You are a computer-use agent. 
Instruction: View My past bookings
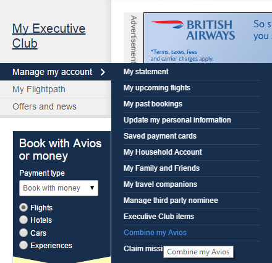(x=153, y=104)
